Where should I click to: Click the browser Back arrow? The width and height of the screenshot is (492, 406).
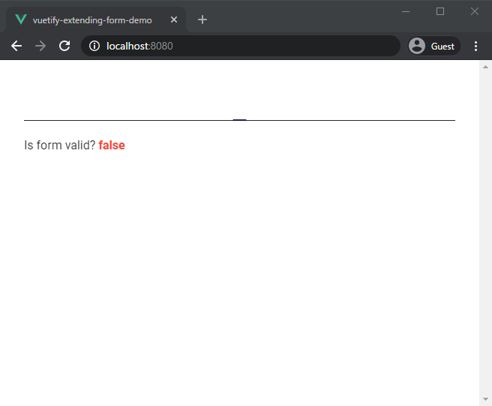pos(16,46)
